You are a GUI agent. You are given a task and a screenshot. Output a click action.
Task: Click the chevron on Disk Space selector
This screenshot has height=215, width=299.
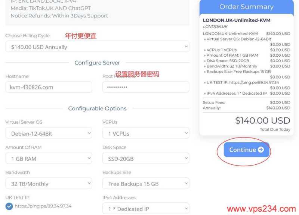pyautogui.click(x=186, y=158)
